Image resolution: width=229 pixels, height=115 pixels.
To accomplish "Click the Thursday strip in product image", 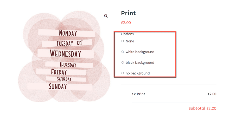I will coord(68,64).
